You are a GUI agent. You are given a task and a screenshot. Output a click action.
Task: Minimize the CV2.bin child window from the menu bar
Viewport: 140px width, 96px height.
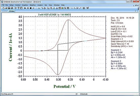(x=134, y=6)
